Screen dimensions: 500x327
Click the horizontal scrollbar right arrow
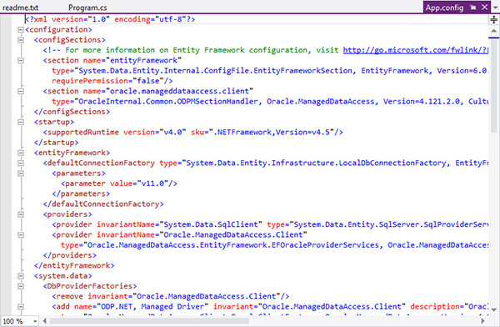482,320
